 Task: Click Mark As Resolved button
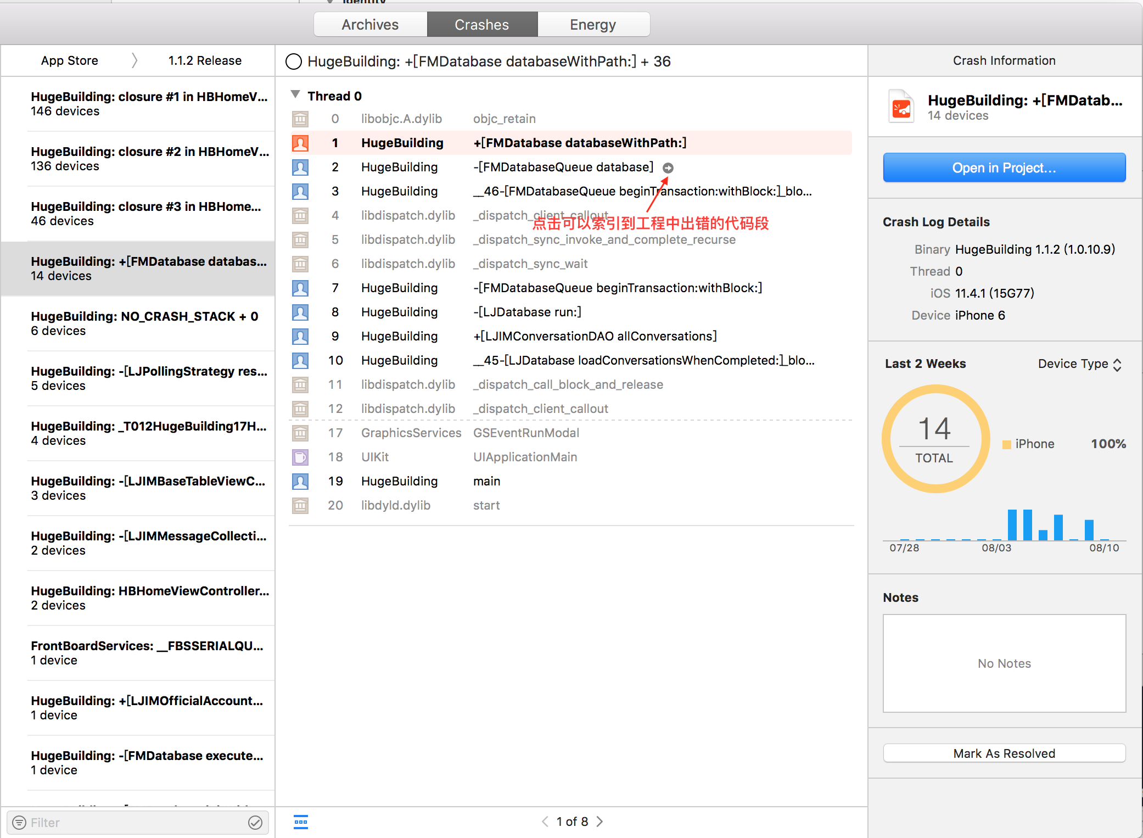(1004, 753)
